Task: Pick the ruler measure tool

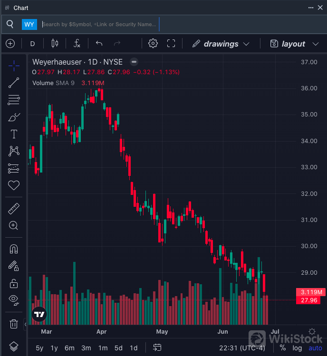Action: (14, 208)
